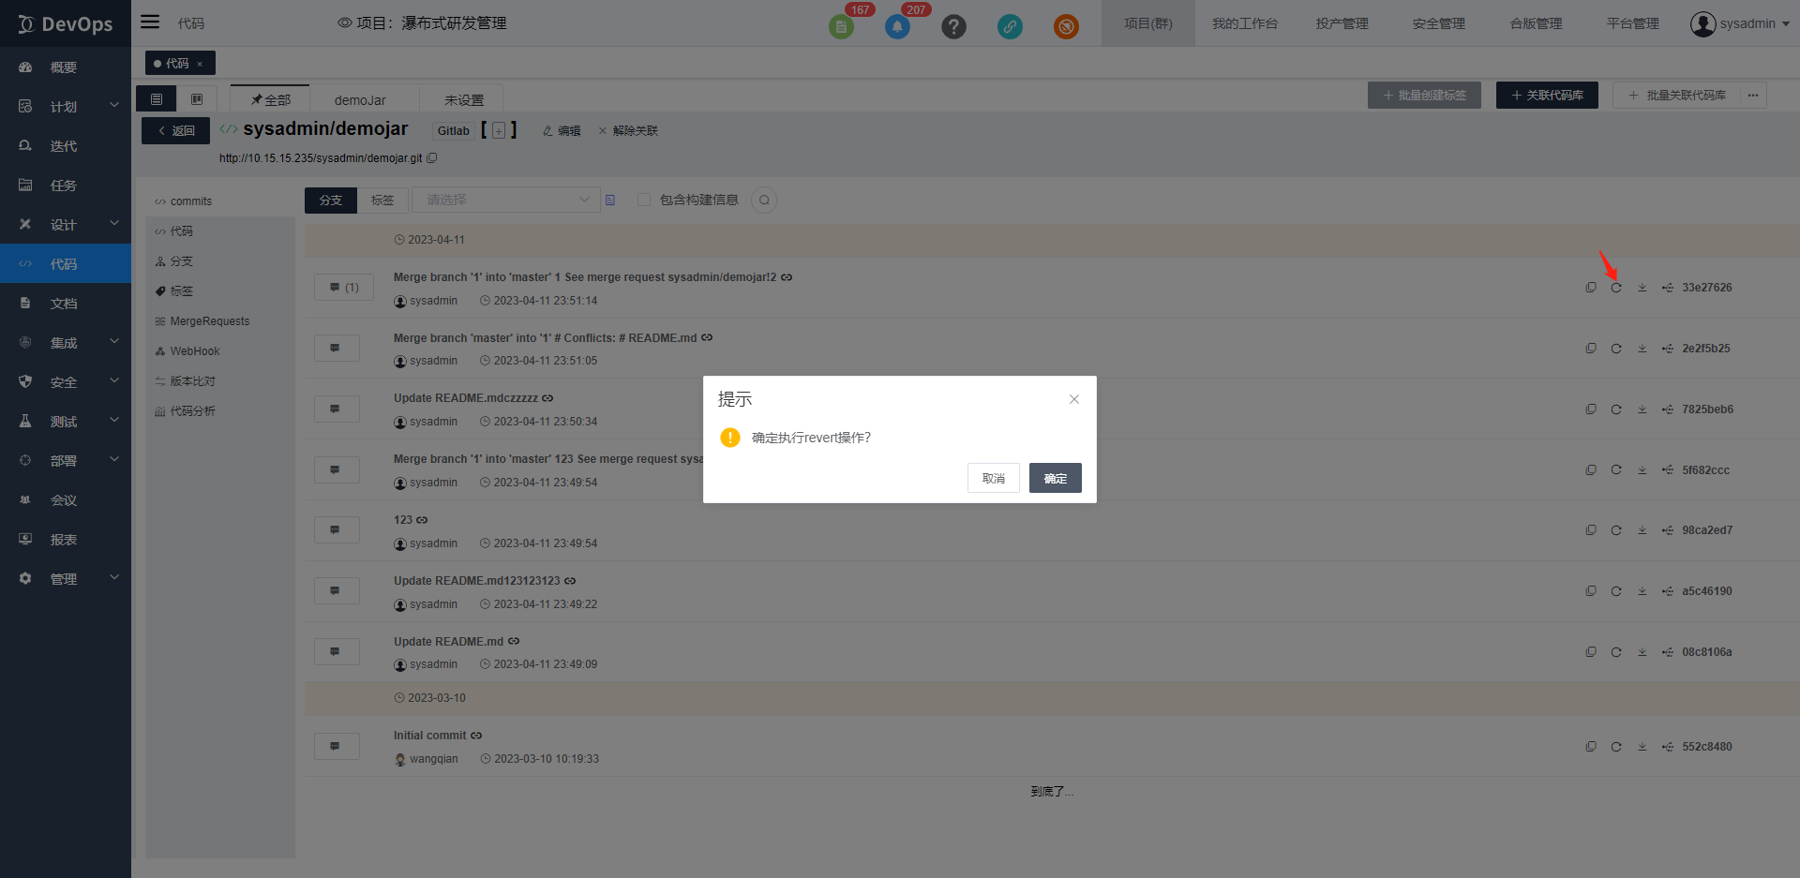The height and width of the screenshot is (878, 1800).
Task: Click the blue notification bell icon
Action: tap(897, 26)
